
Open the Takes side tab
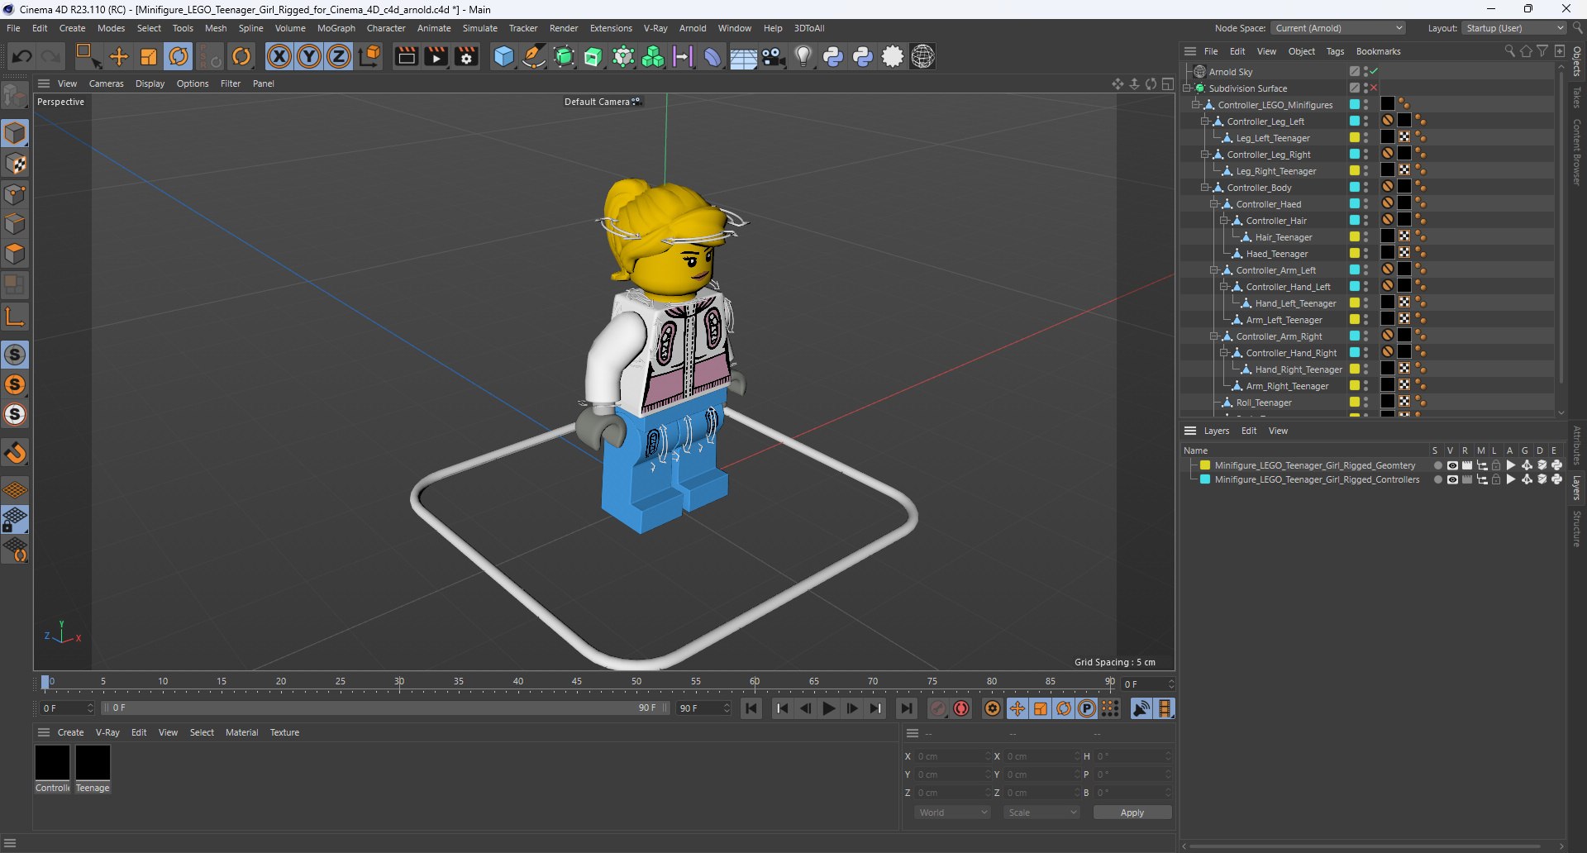(1576, 98)
